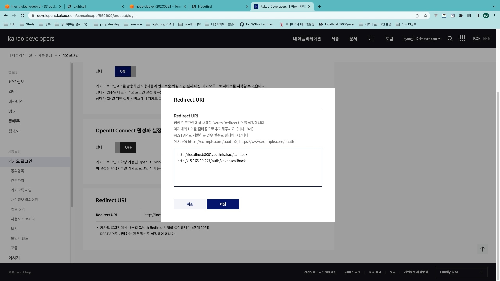This screenshot has height=281, width=500.
Task: Open 개인정보 처리방침 footer link
Action: pyautogui.click(x=416, y=272)
